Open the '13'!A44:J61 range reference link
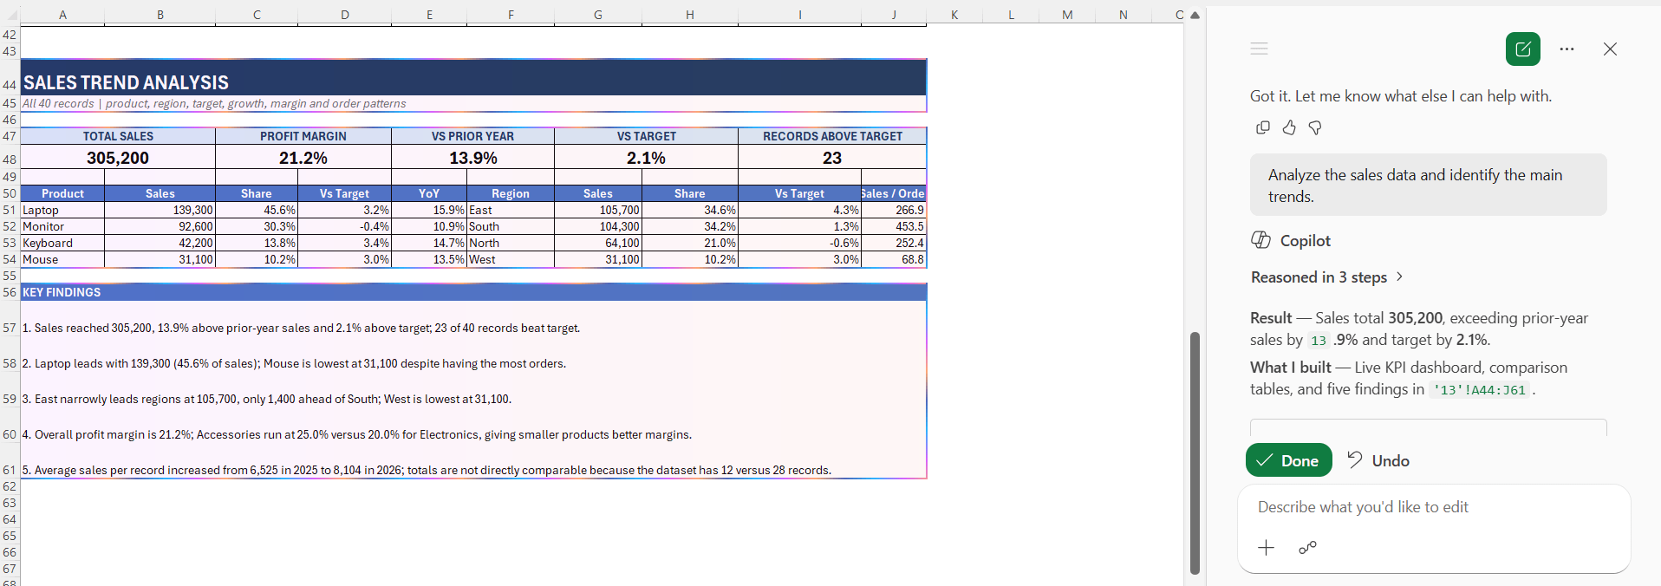 (1480, 390)
